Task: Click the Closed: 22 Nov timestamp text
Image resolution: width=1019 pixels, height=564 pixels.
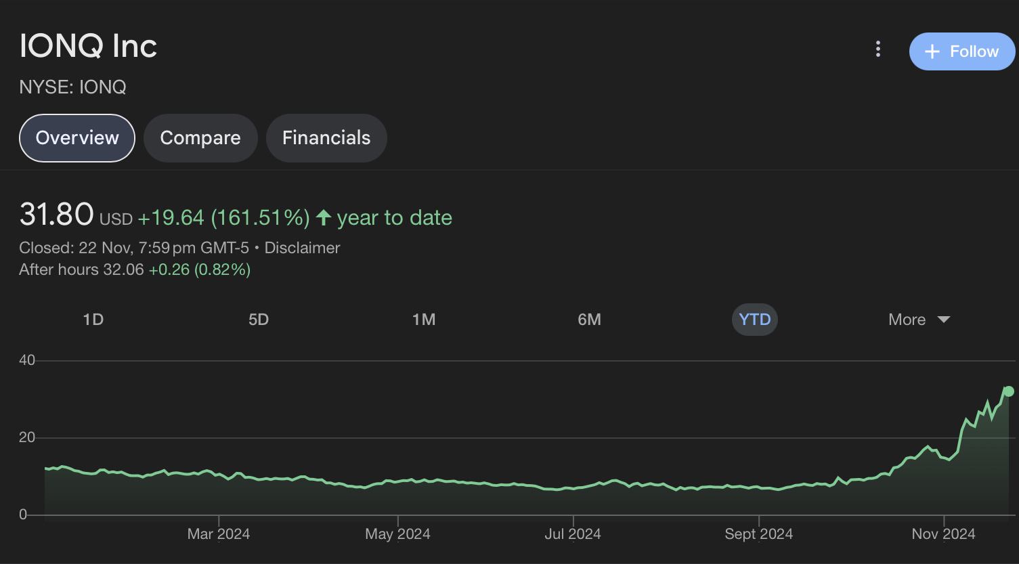Action: 134,248
